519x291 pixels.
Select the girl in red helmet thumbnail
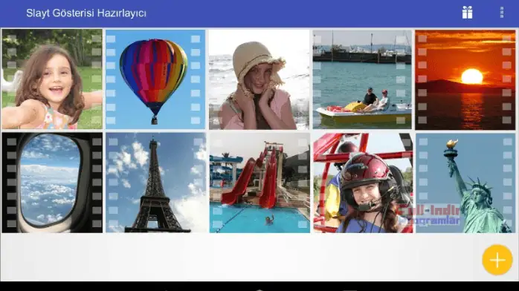(x=363, y=183)
